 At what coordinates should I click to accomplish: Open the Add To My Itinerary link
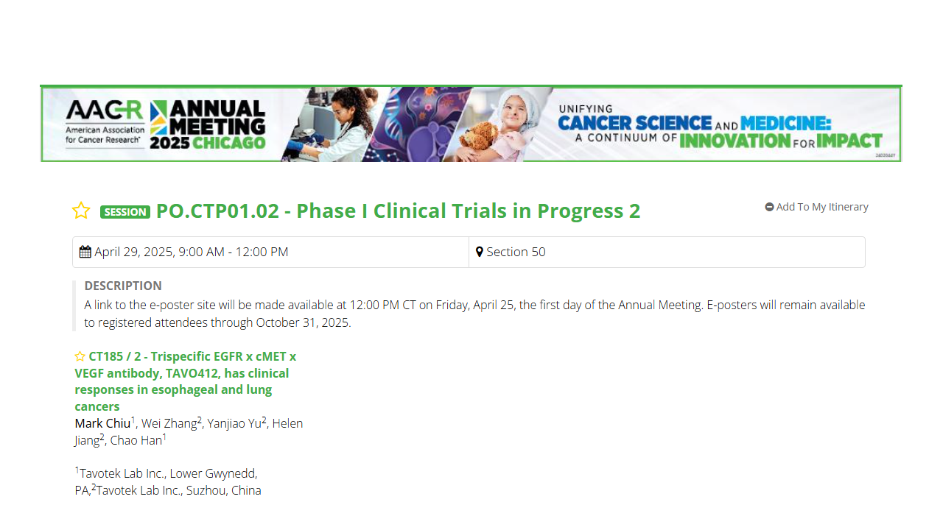click(x=822, y=207)
